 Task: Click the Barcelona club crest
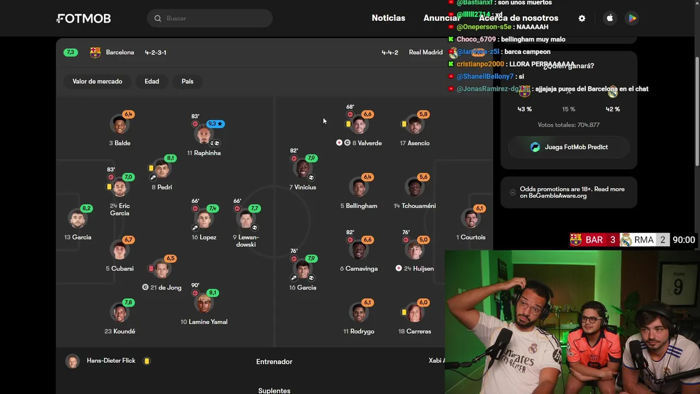[x=96, y=53]
